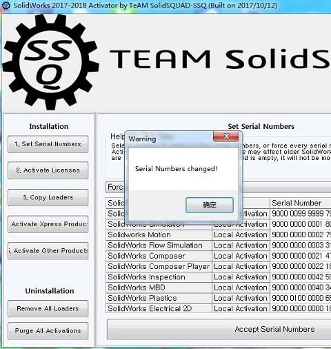
Task: Click the SSQ gear logo
Action: [x=50, y=61]
